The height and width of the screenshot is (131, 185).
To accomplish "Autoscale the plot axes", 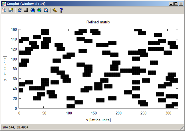I will (x=46, y=10).
